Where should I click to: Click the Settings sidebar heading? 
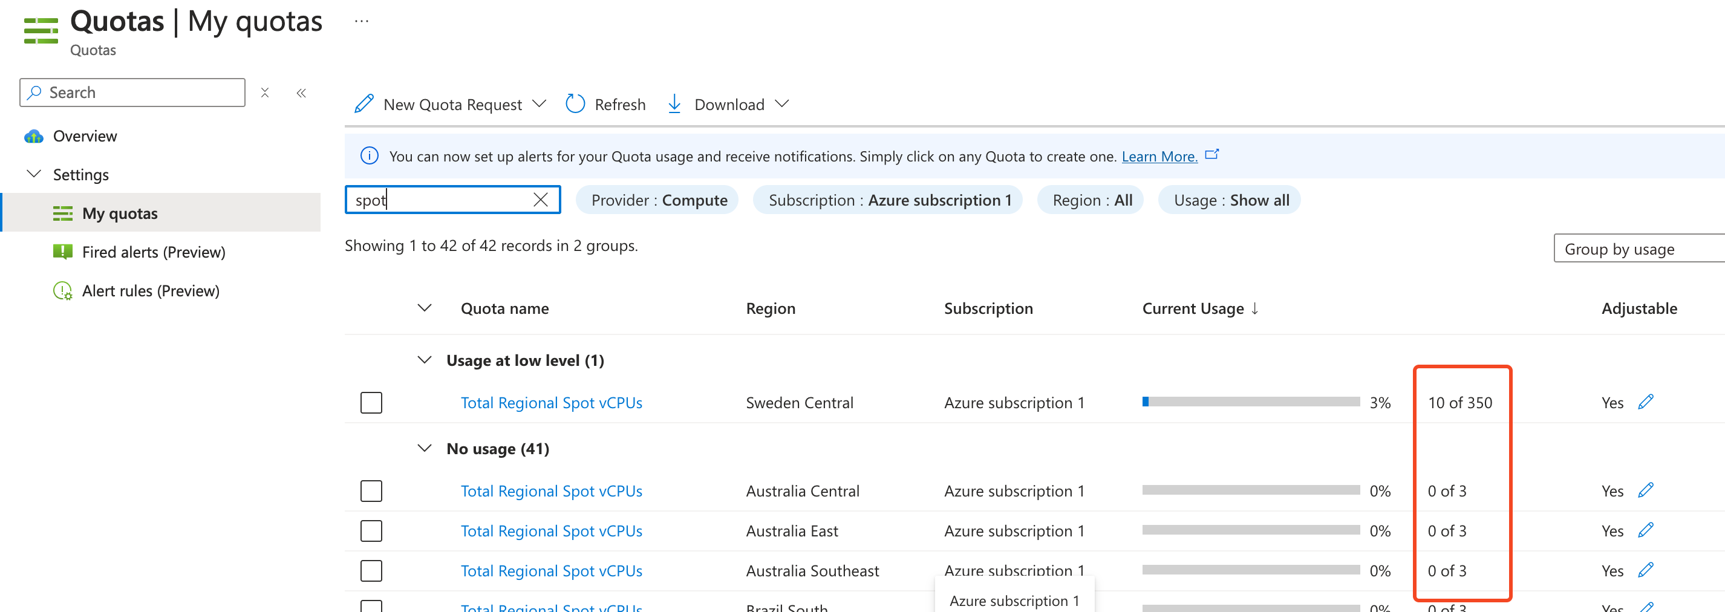81,175
